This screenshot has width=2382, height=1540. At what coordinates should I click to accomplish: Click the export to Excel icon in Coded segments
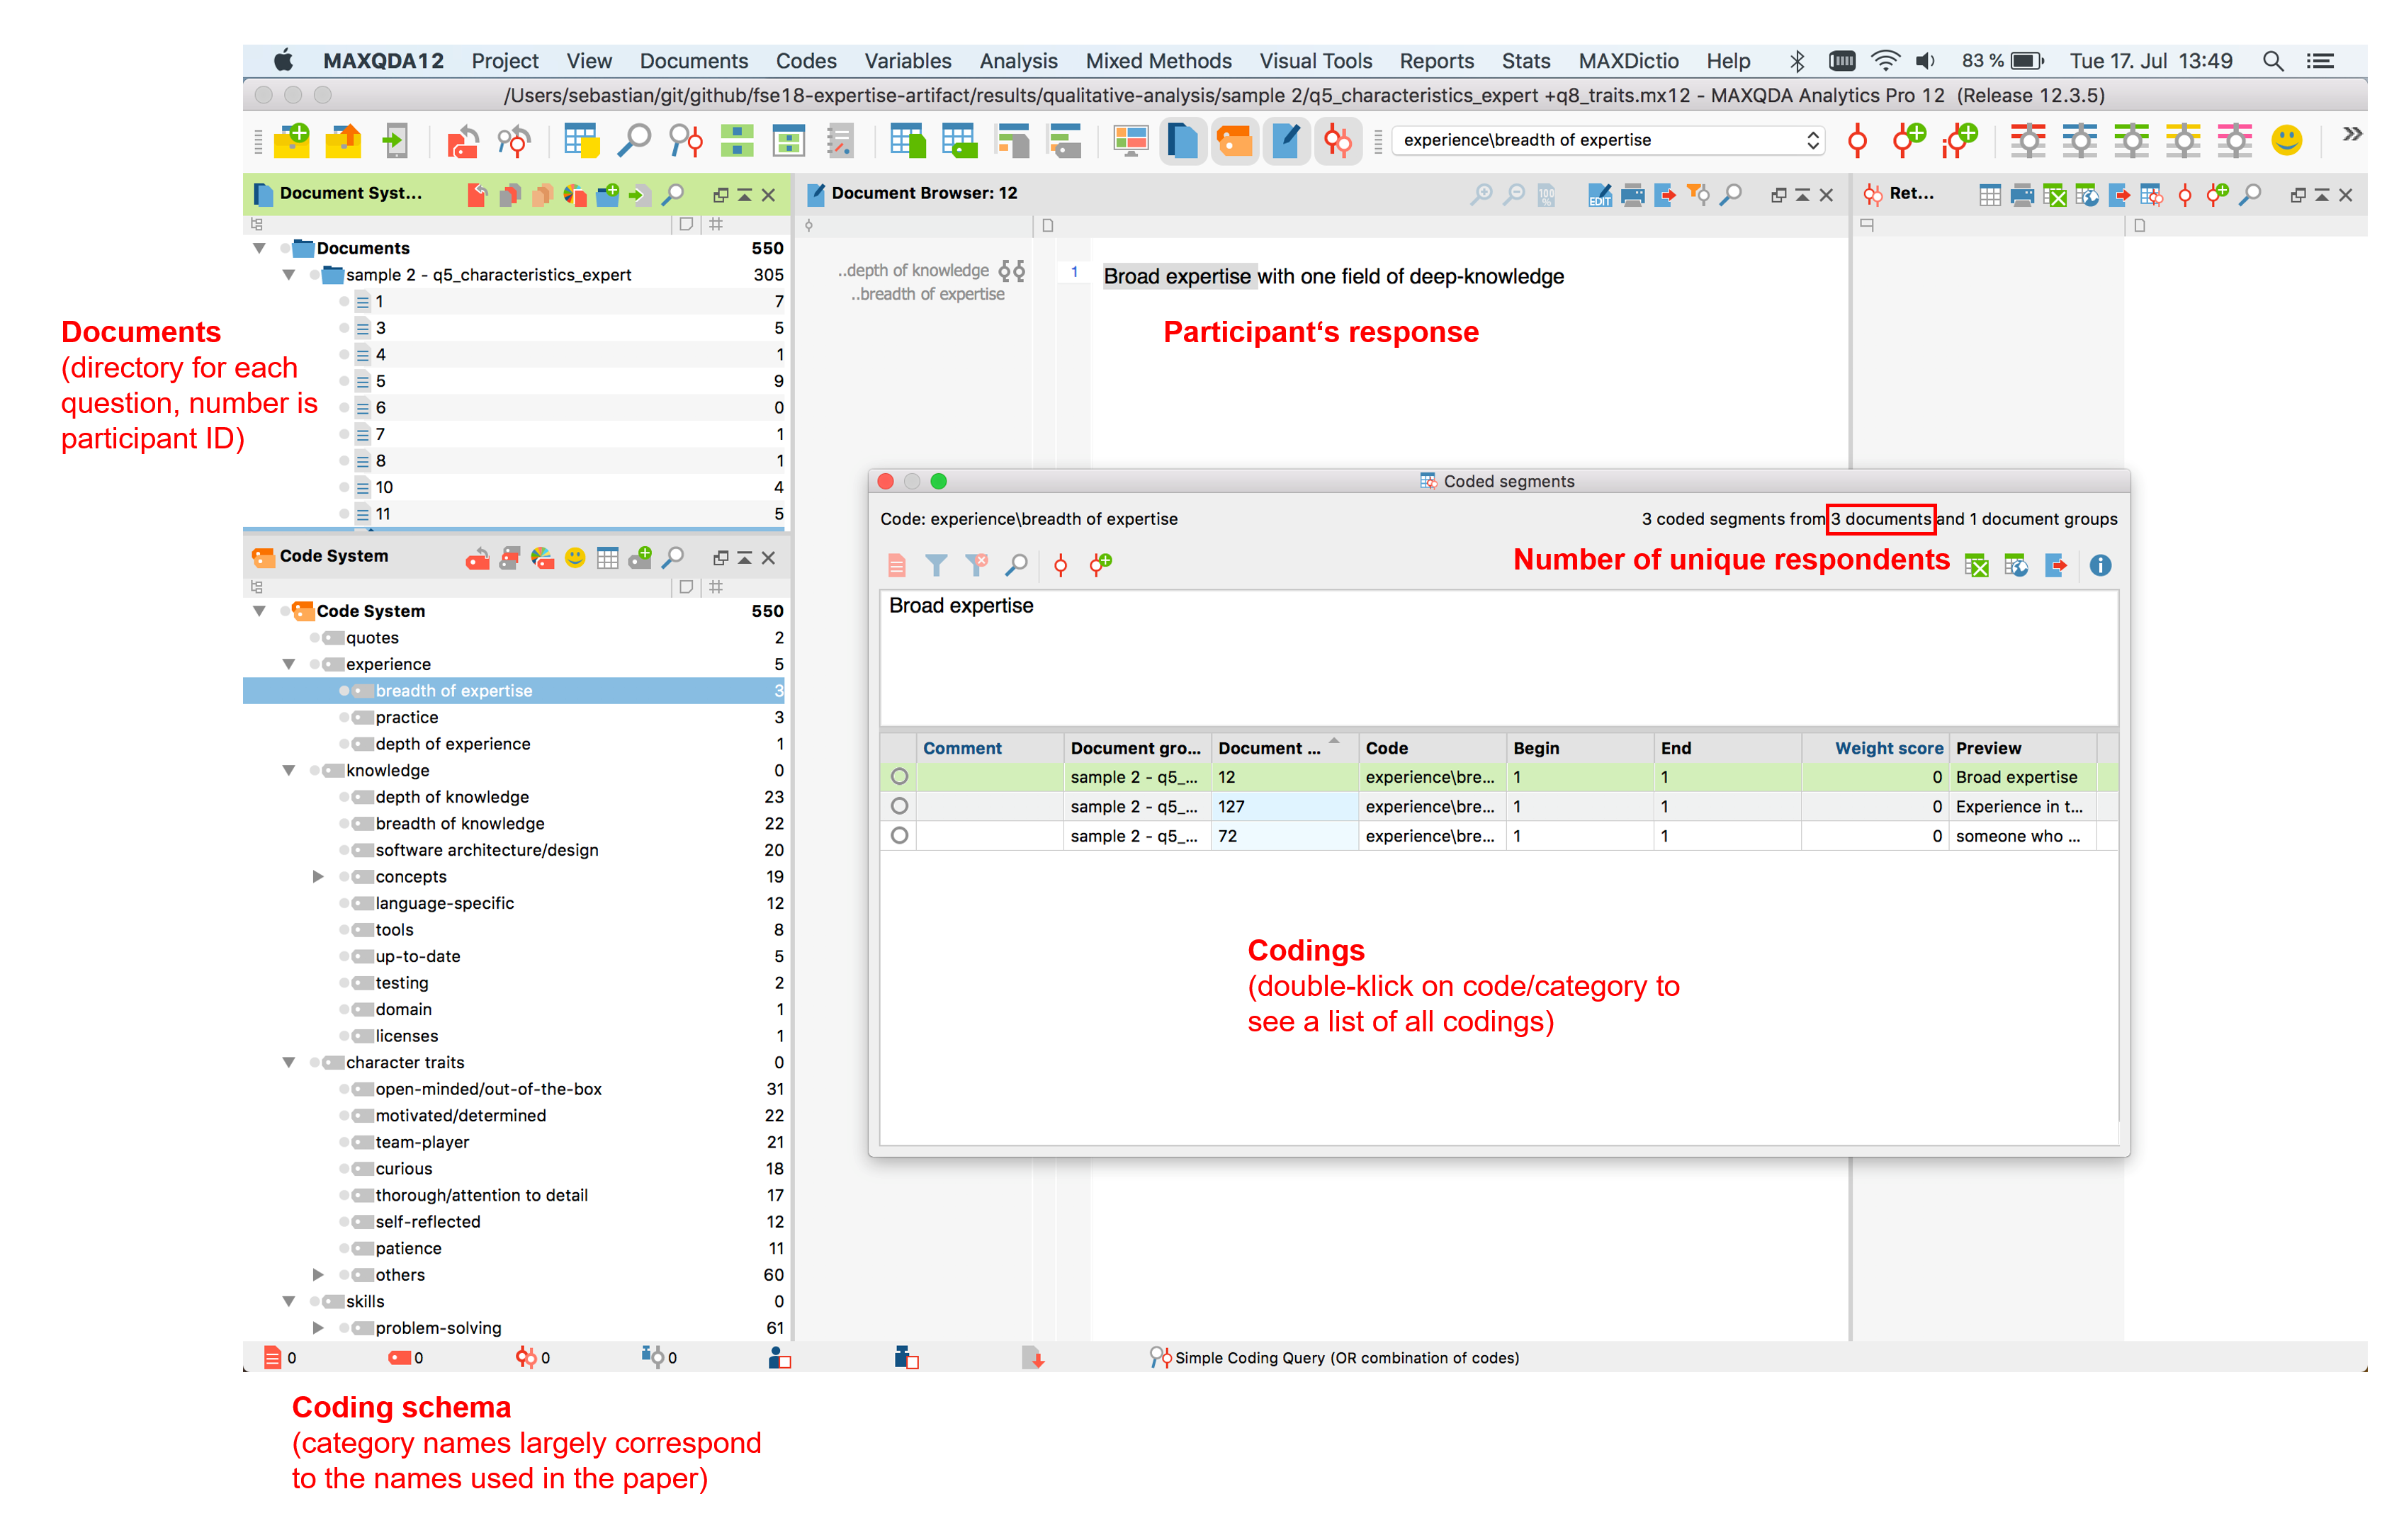[x=1976, y=565]
